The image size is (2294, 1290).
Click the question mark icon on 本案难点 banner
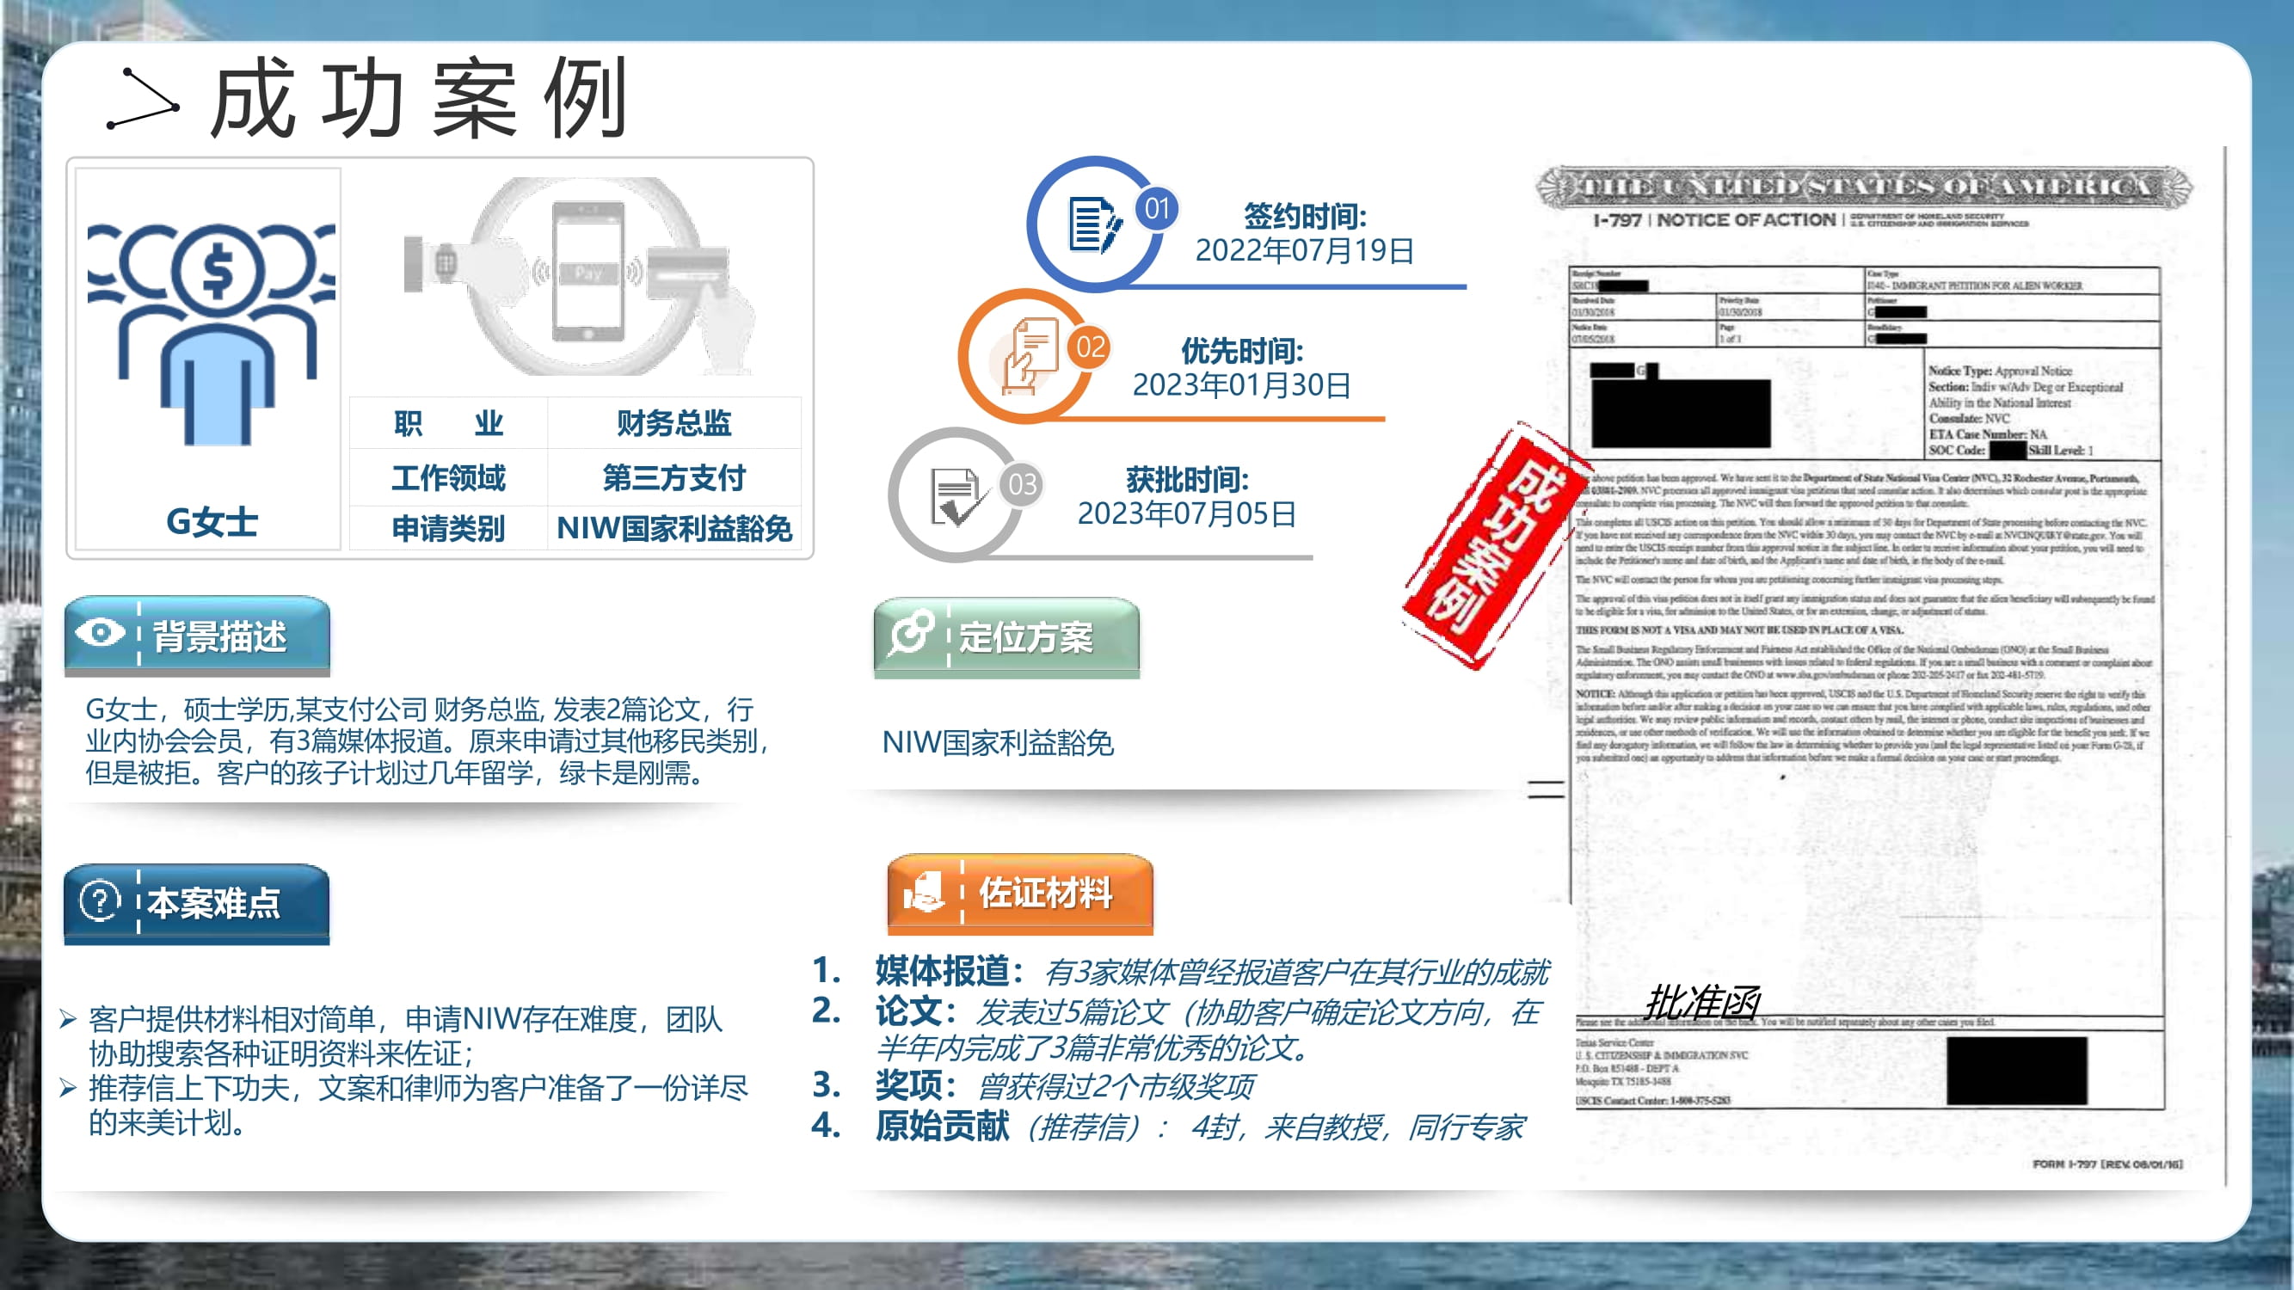coord(100,901)
